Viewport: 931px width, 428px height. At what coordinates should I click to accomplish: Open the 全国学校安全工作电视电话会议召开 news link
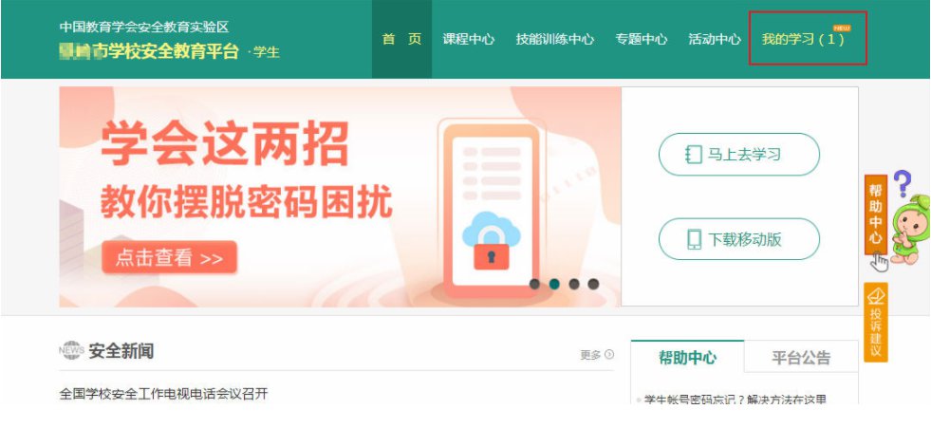point(164,394)
